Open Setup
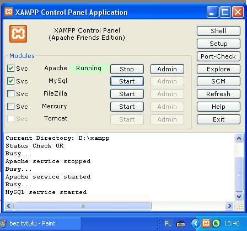247x231 pixels. coord(218,44)
